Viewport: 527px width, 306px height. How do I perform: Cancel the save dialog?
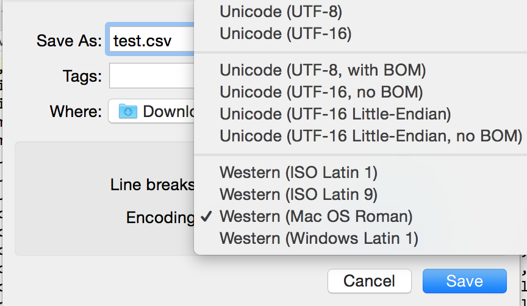click(370, 281)
